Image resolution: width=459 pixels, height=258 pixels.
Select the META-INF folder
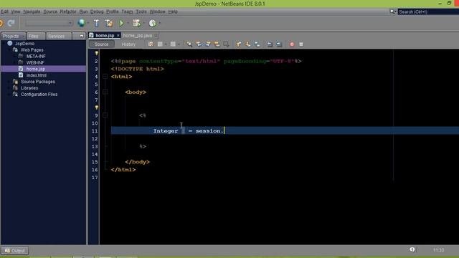point(36,56)
